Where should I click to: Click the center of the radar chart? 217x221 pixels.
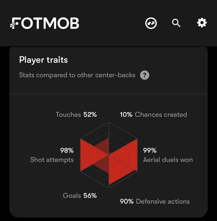click(109, 154)
